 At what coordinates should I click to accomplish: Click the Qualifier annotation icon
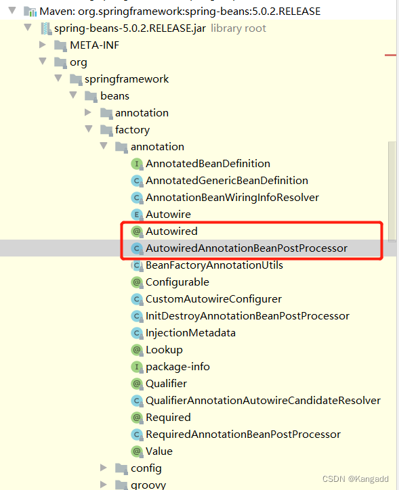point(137,384)
